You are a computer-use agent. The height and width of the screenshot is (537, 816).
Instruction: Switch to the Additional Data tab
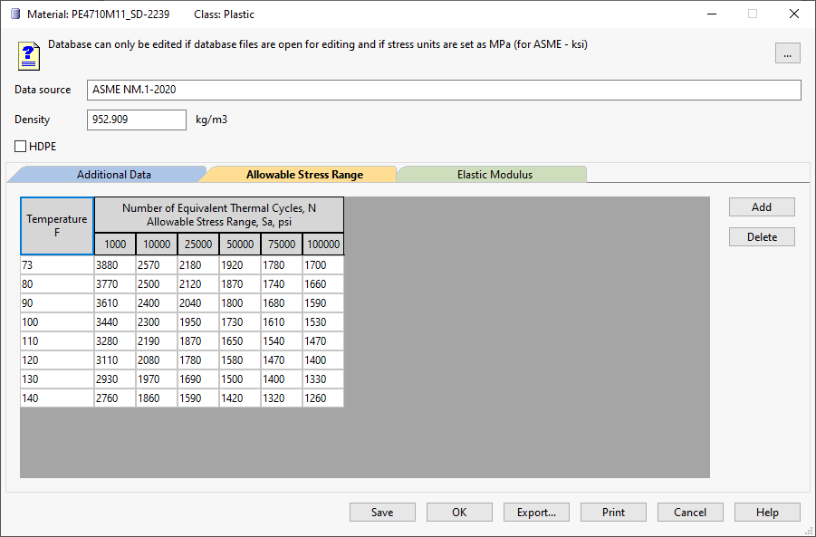pyautogui.click(x=113, y=175)
